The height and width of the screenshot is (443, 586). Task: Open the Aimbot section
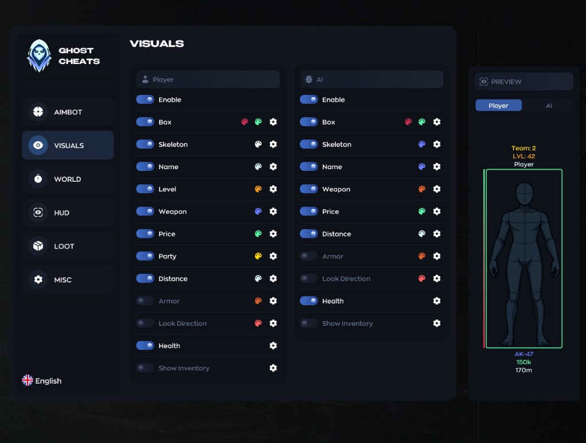[x=68, y=112]
